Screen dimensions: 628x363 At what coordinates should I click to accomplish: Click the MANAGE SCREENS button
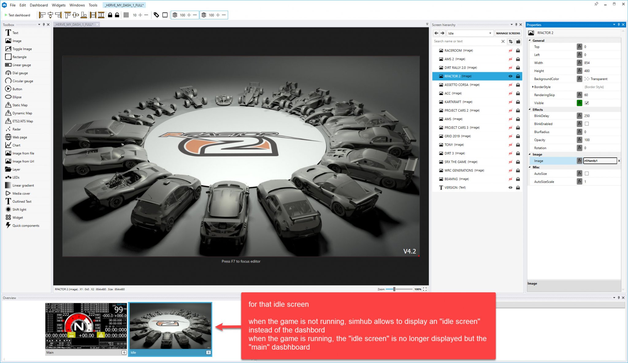pos(508,33)
